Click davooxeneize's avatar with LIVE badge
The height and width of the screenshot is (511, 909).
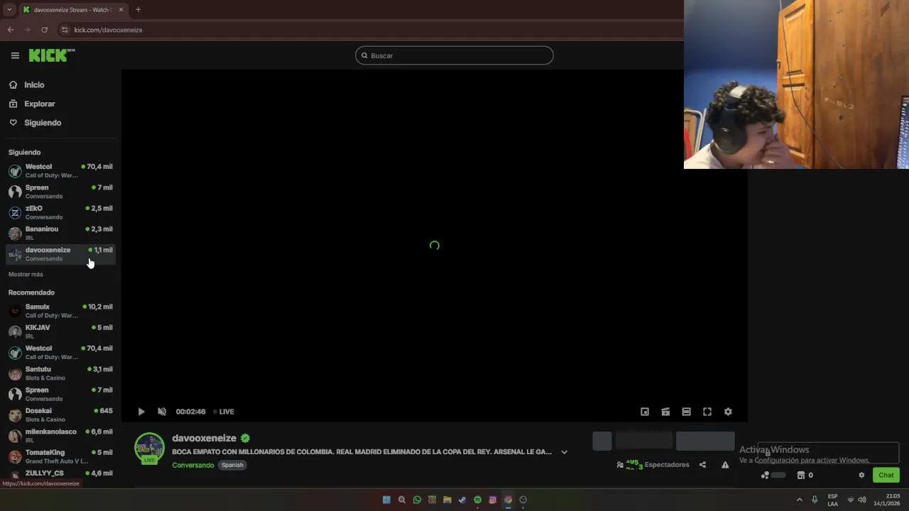[x=149, y=449]
